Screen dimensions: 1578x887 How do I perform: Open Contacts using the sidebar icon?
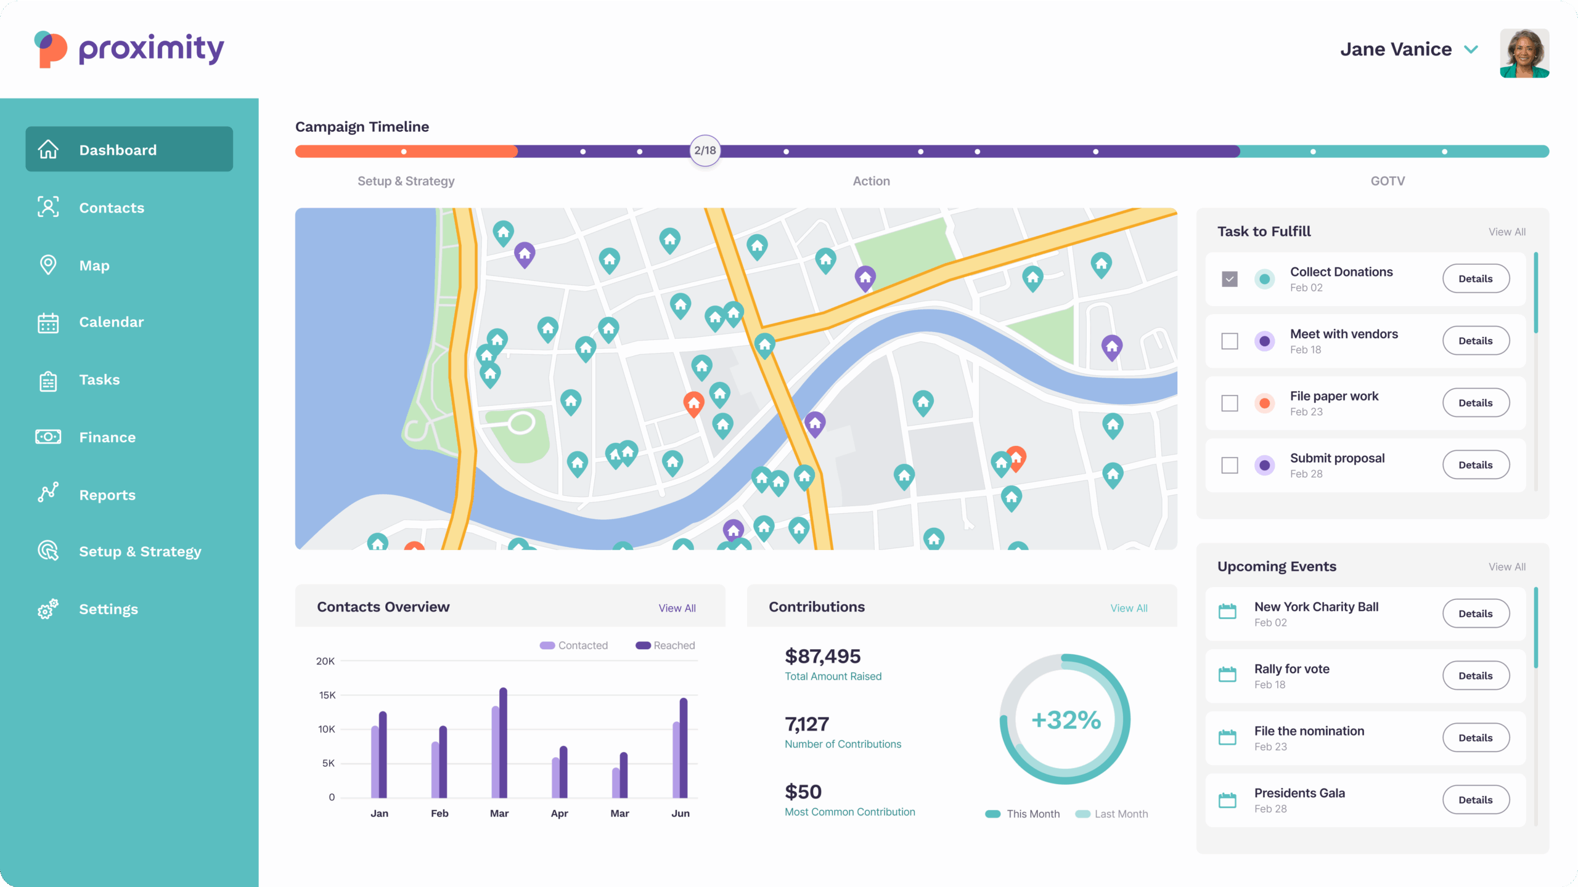(47, 207)
